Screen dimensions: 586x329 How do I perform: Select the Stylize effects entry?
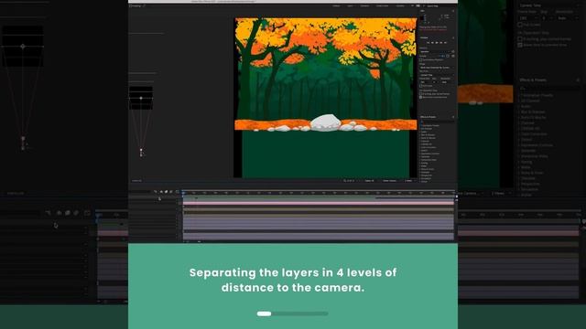425,182
